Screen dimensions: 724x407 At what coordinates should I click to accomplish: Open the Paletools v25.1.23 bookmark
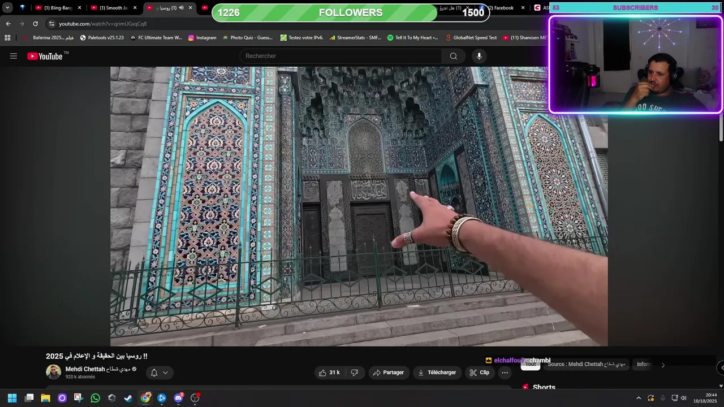(x=102, y=38)
